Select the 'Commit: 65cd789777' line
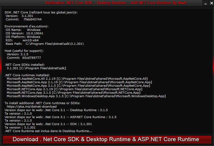Screen dimensions: 214x146 (24, 58)
